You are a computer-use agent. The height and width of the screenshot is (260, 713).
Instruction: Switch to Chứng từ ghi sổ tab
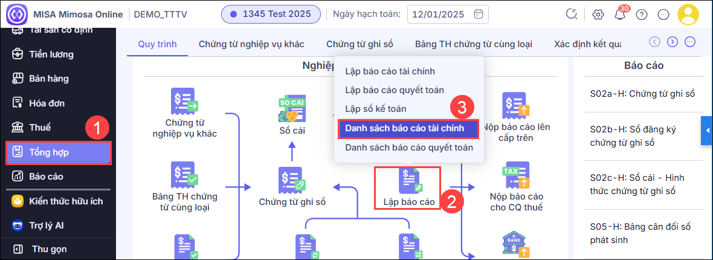click(360, 44)
